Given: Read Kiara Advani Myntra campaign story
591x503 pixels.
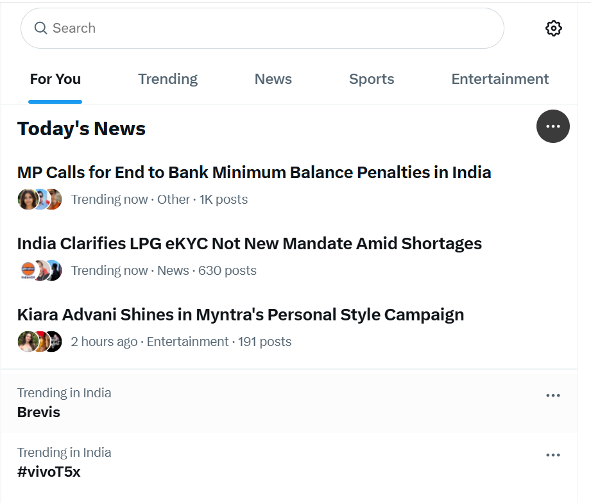Looking at the screenshot, I should coord(240,315).
